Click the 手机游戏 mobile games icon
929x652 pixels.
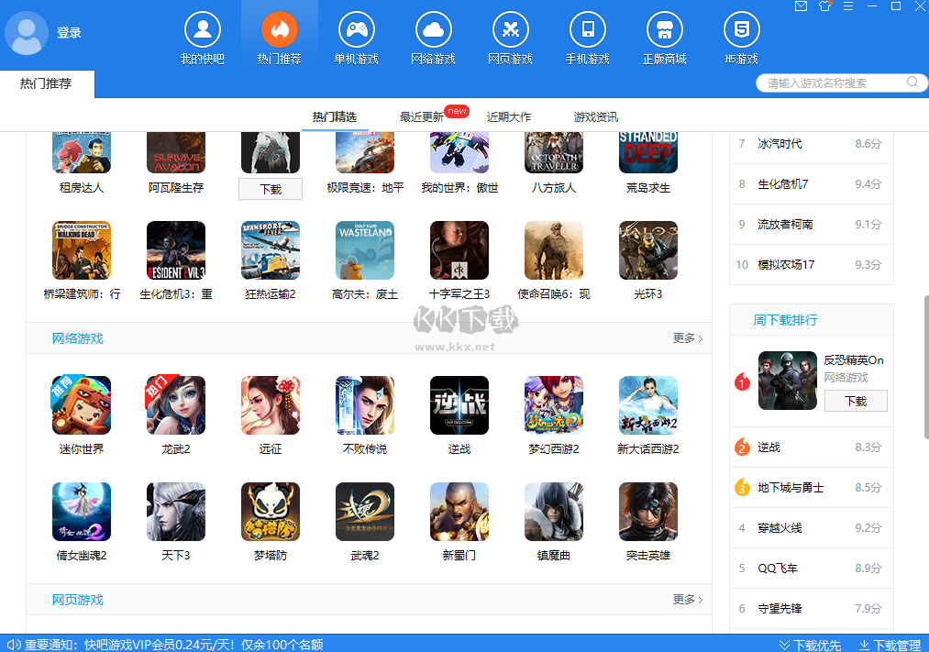[587, 30]
